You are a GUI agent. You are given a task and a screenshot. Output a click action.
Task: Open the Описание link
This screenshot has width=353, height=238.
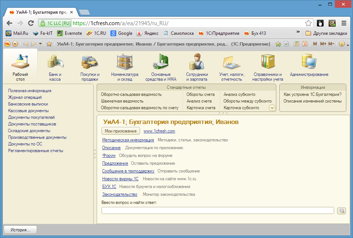(x=111, y=148)
